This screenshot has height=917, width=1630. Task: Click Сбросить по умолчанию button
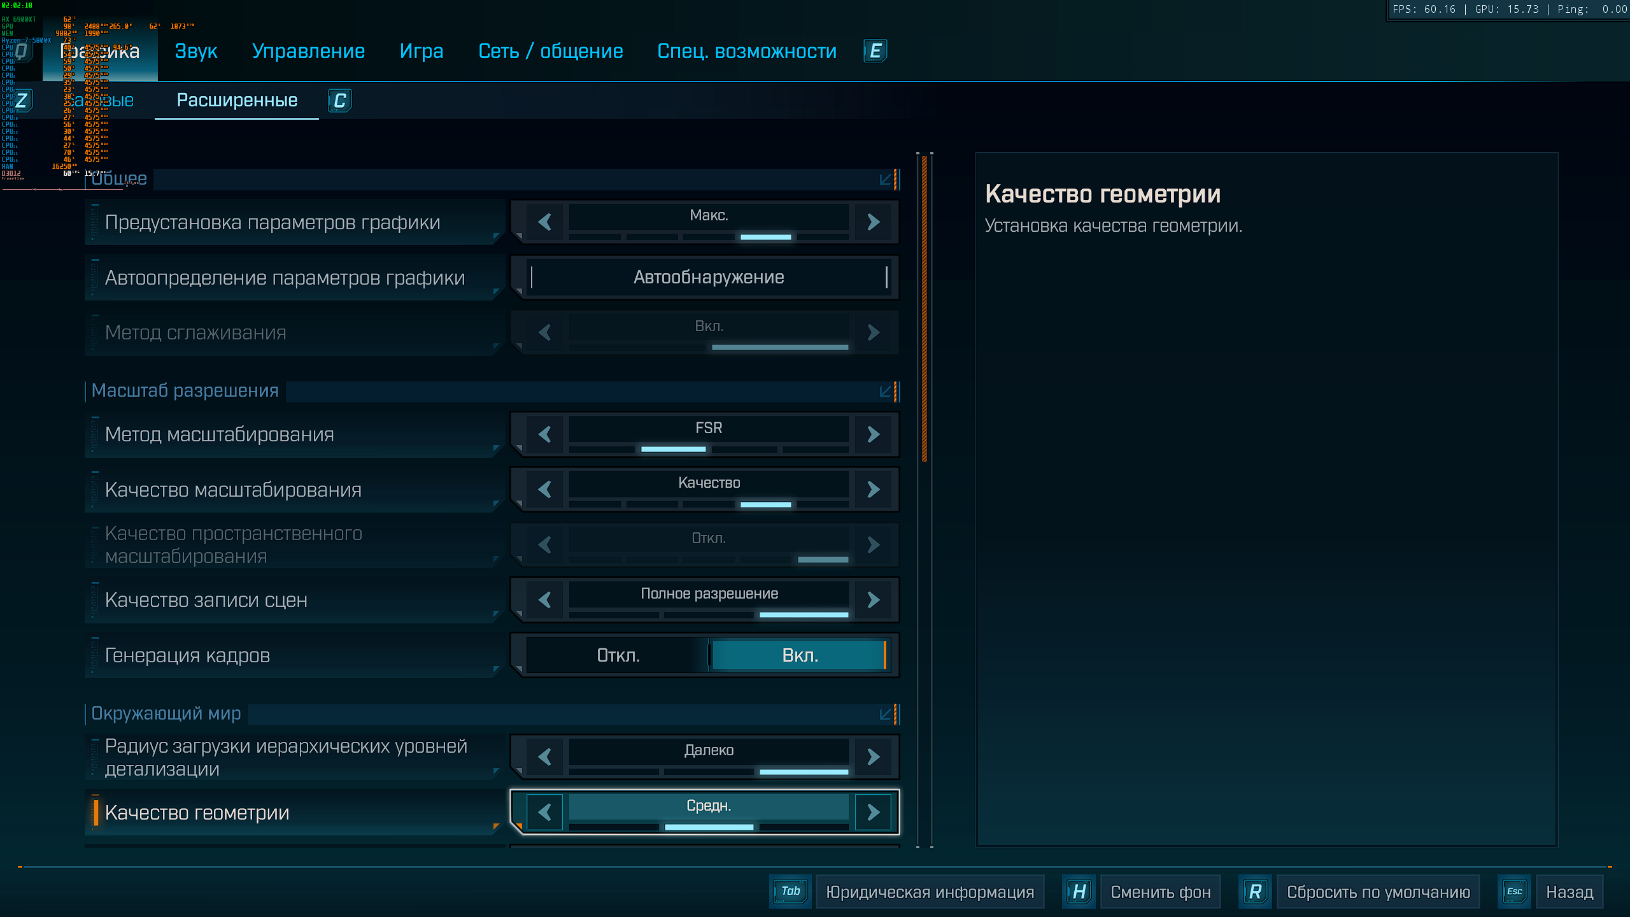tap(1378, 892)
